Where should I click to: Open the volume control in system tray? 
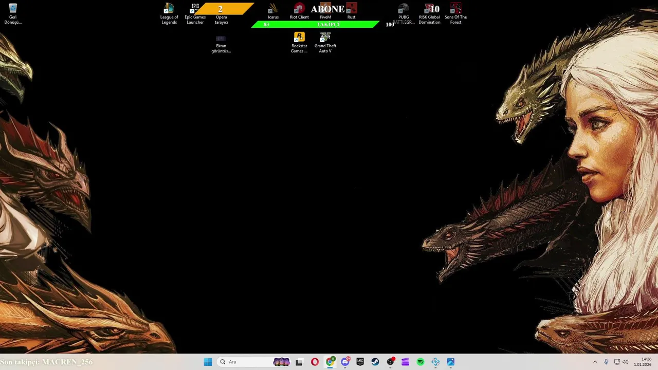pyautogui.click(x=626, y=362)
